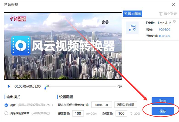Viewport: 179px width, 122px height.
Task: Click the blue playhead marker on the seek bar
Action: 46,87
